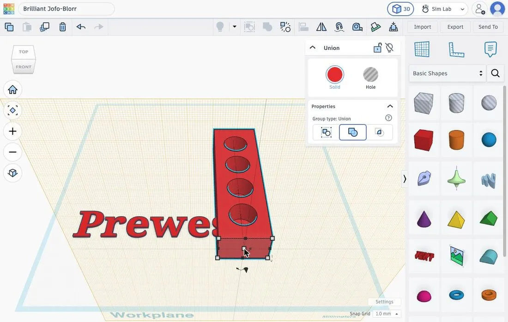Open the Snap Grid value dropdown
508x322 pixels.
point(387,314)
